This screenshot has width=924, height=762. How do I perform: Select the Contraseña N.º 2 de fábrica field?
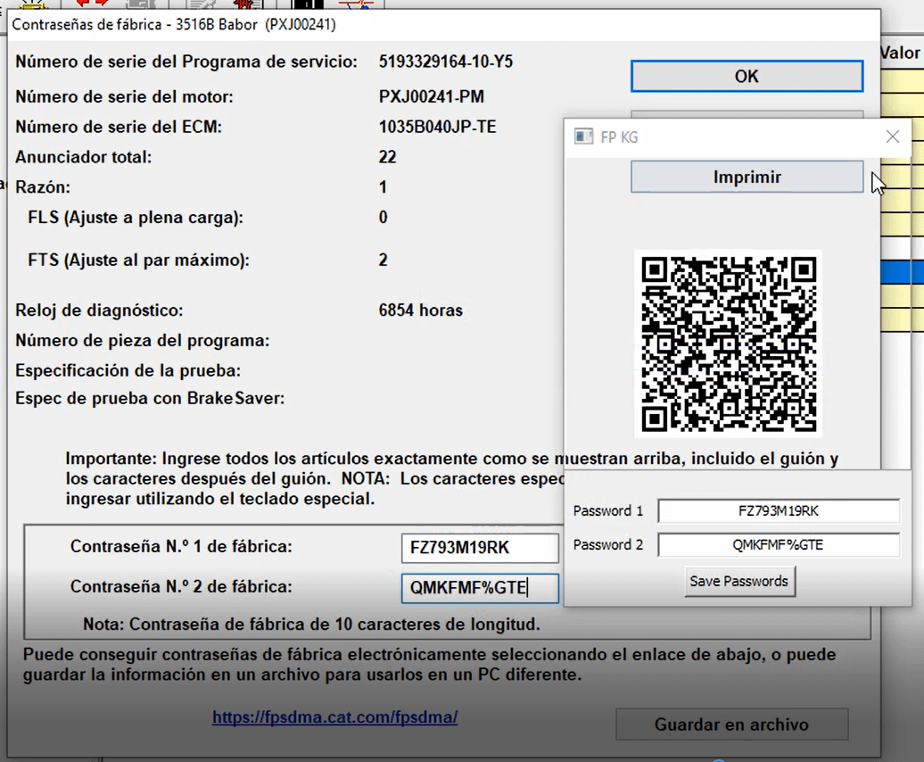click(479, 588)
